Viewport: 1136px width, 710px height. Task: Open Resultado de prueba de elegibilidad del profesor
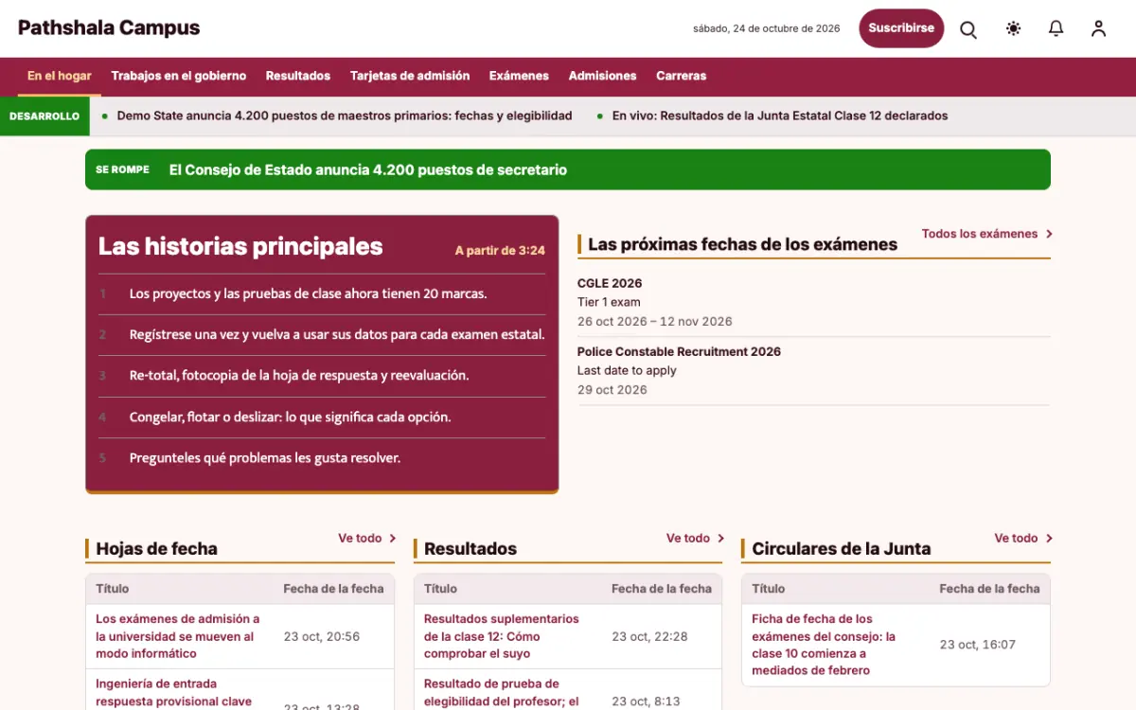click(x=502, y=692)
